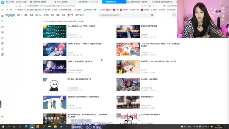Open the chat bubble icon in left sidebar
This screenshot has height=129, width=229.
tap(2, 38)
